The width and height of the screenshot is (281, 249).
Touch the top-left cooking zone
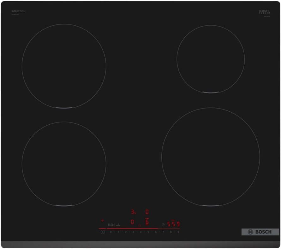tap(64, 66)
